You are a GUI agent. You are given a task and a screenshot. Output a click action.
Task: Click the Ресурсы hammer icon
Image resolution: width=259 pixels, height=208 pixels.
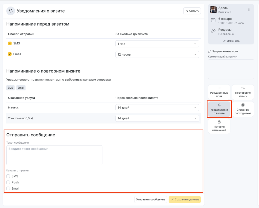pos(213,31)
